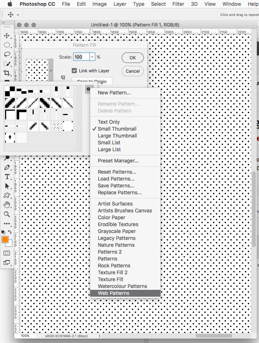This screenshot has height=343, width=259.
Task: Choose Large List view
Action: (x=125, y=149)
